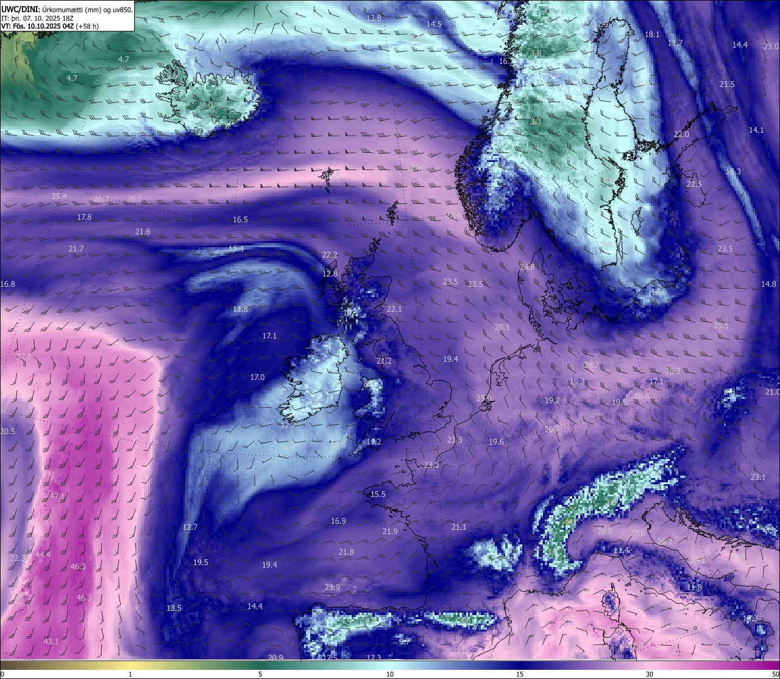Select the 12.8 value label
This screenshot has width=780, height=679.
tap(330, 274)
